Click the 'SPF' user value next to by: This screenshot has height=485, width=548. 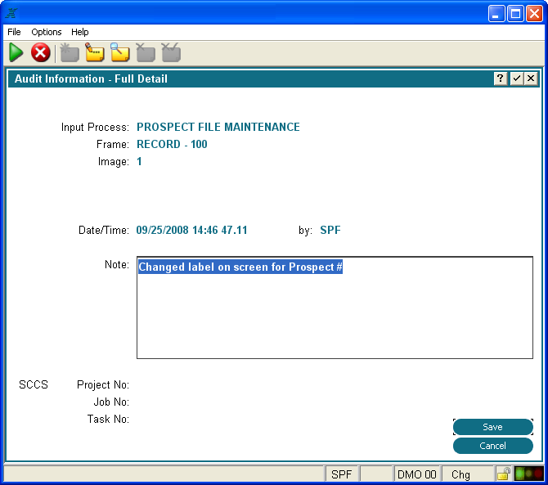point(330,230)
